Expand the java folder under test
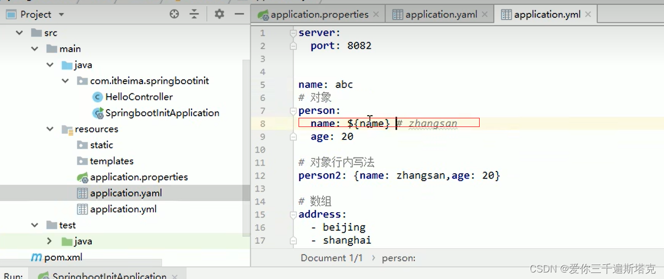 point(49,241)
